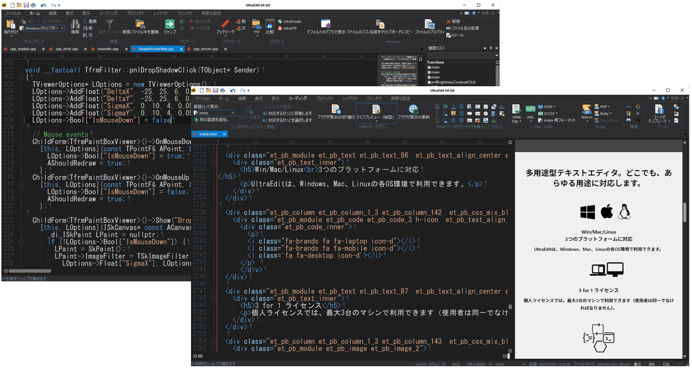Click ファイル名の変更 rename file button
Viewport: 692px width, 369px height.
(463, 28)
